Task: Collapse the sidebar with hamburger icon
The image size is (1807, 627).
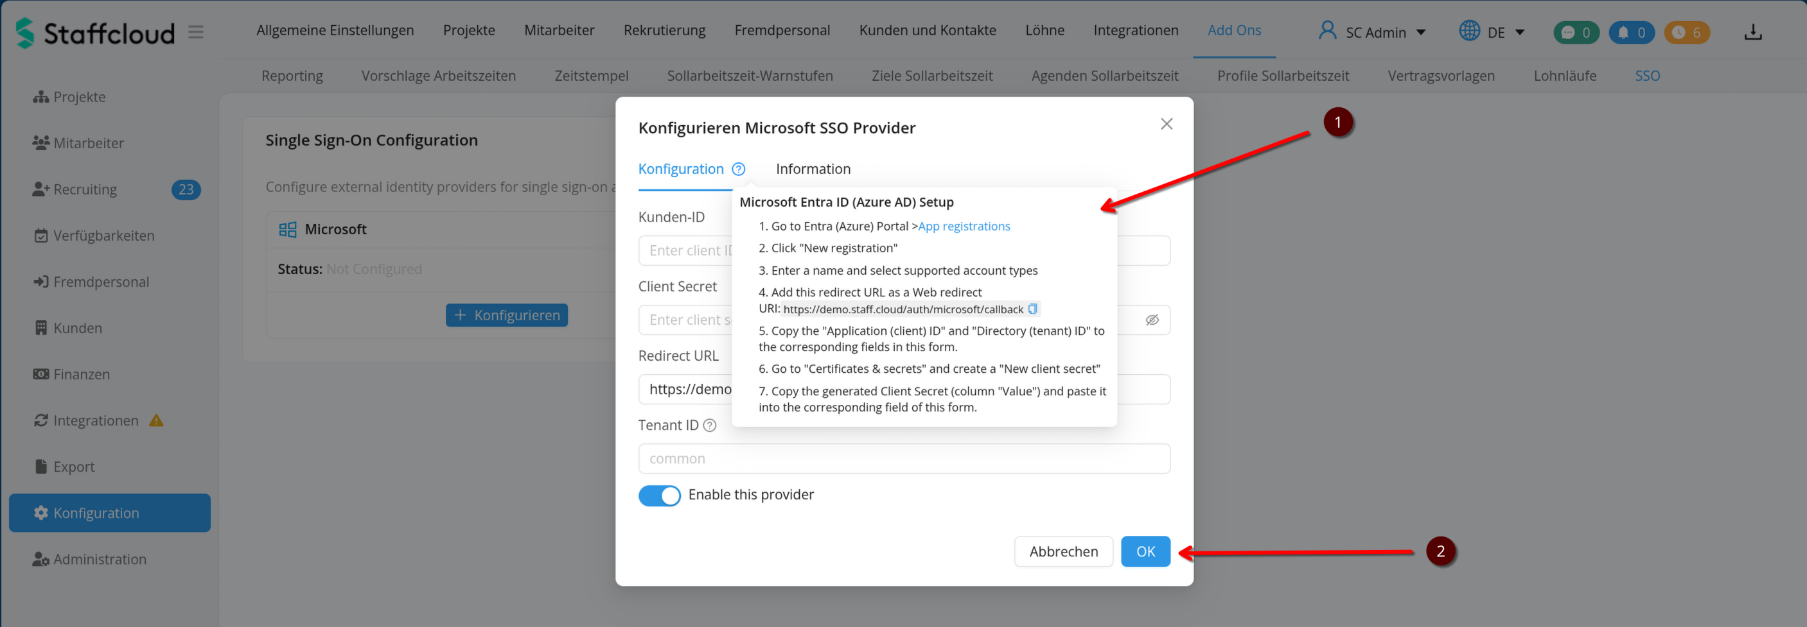Action: click(x=196, y=32)
